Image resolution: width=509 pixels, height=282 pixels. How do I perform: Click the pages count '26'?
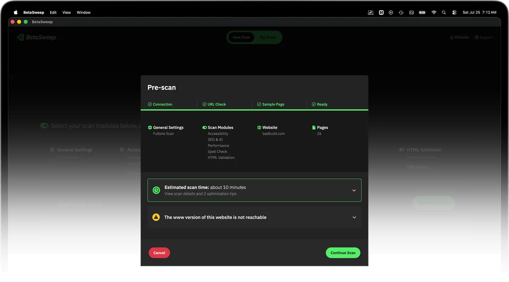tap(319, 134)
